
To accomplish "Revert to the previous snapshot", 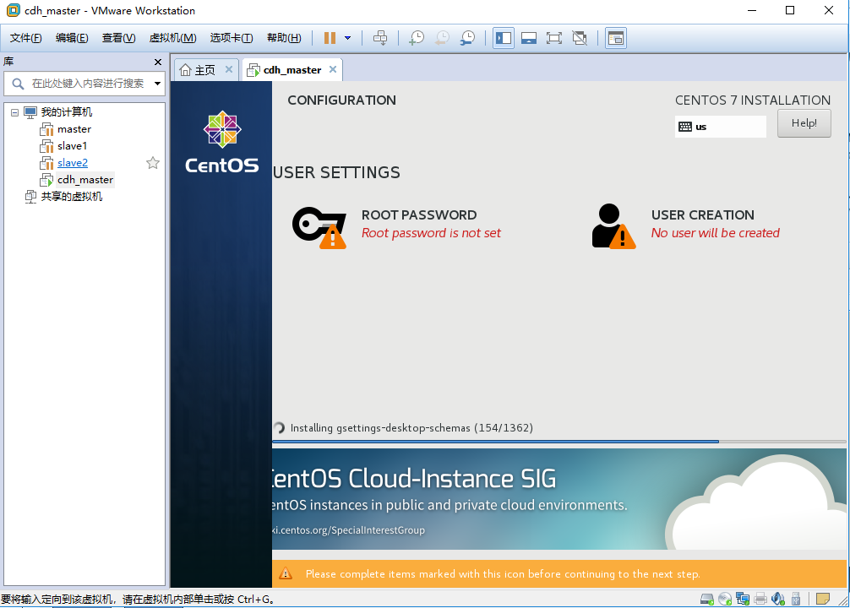I will coord(442,38).
